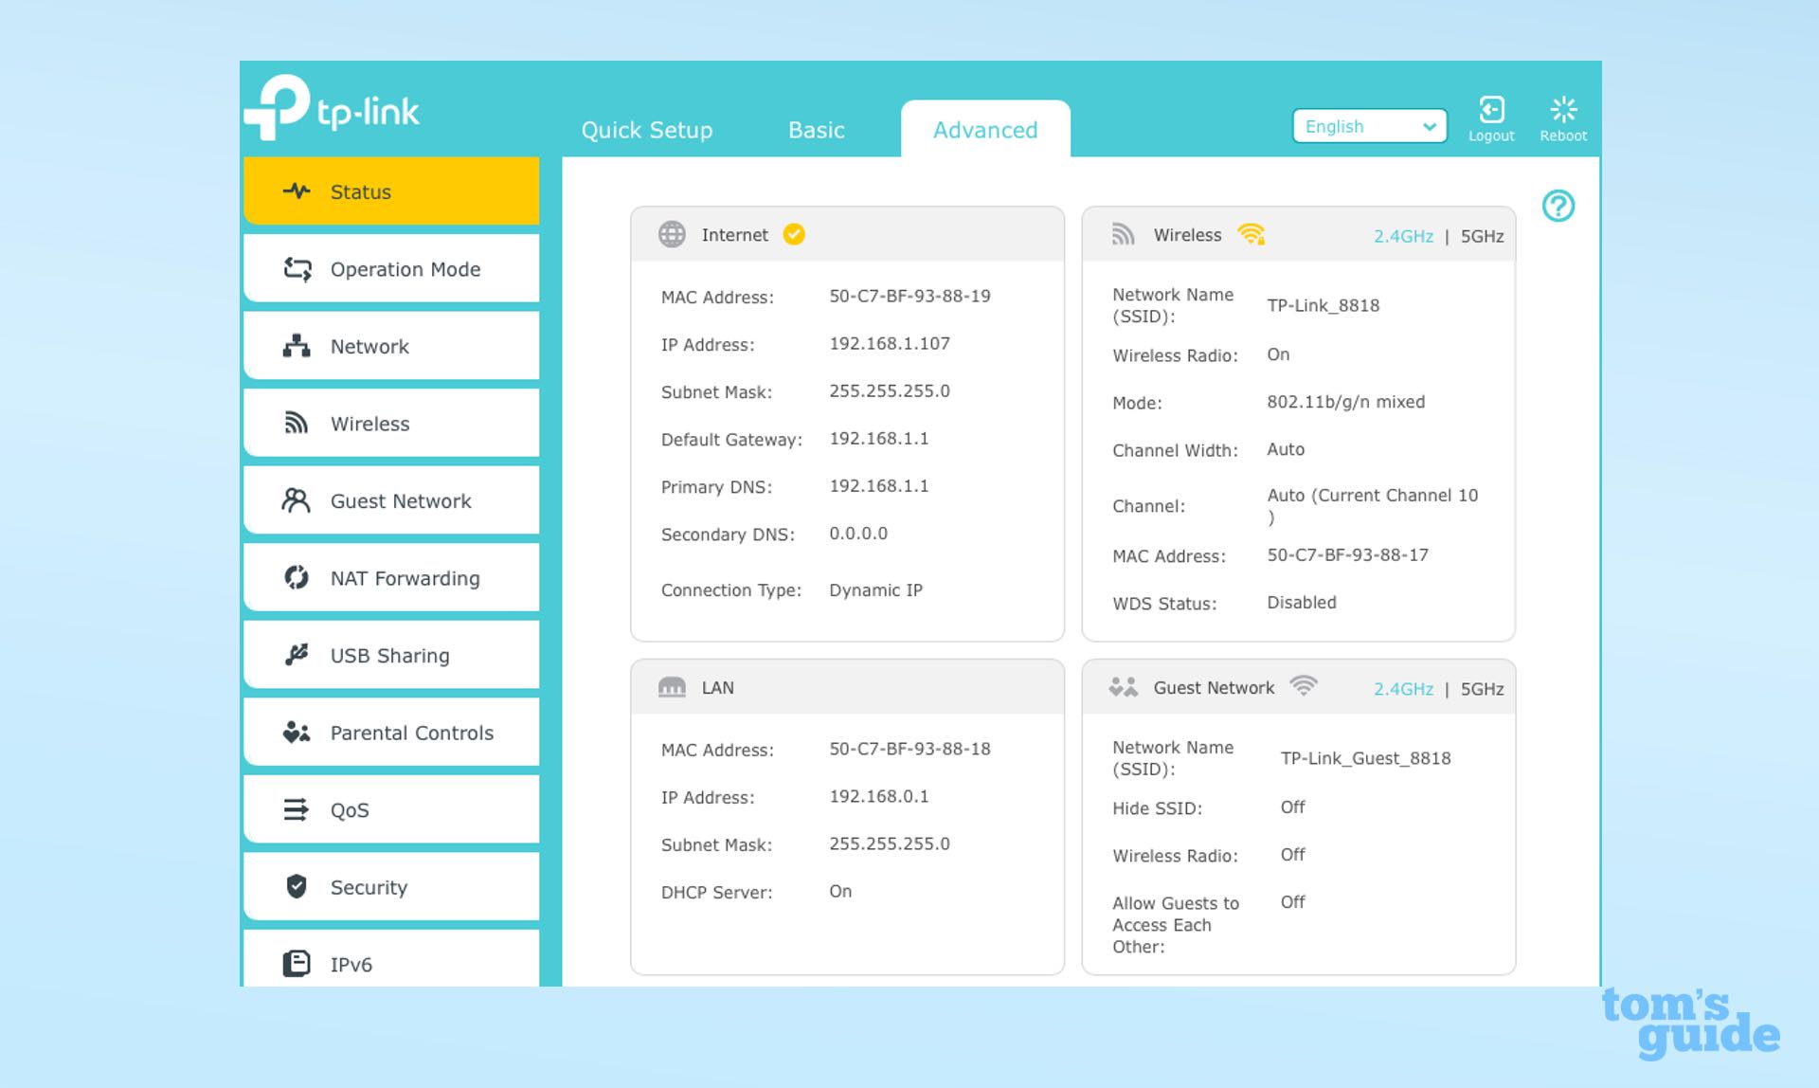
Task: Click SSID value TP-Link_8818
Action: point(1323,305)
